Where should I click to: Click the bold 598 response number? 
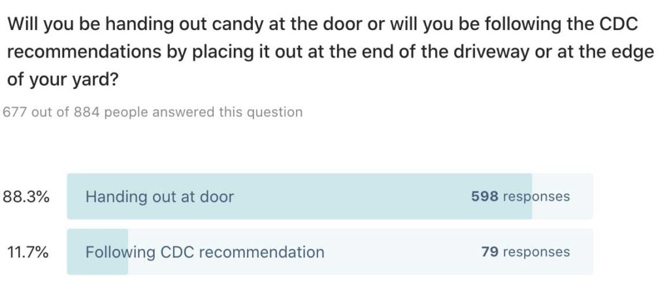pos(485,197)
